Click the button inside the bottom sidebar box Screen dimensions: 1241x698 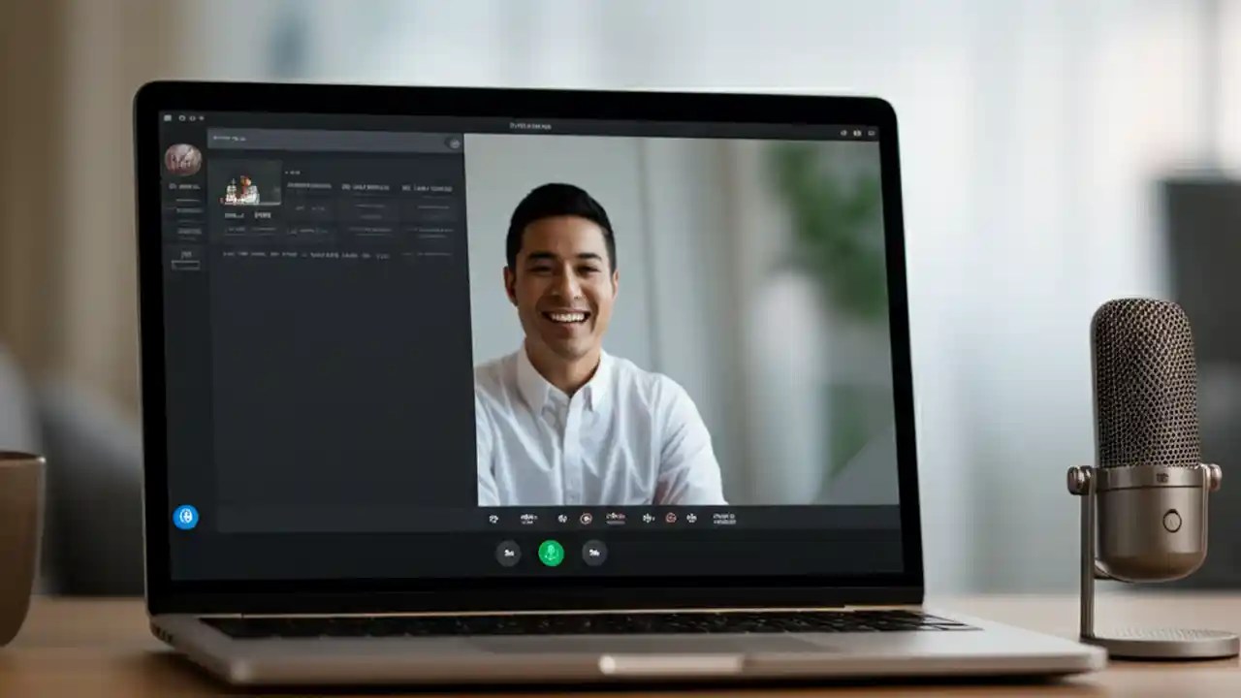(x=185, y=265)
